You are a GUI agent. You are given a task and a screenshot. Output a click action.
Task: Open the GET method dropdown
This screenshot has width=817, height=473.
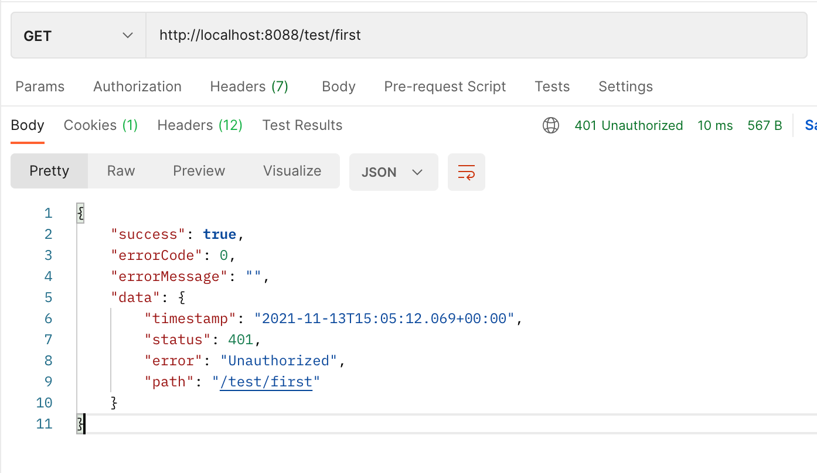pos(79,36)
